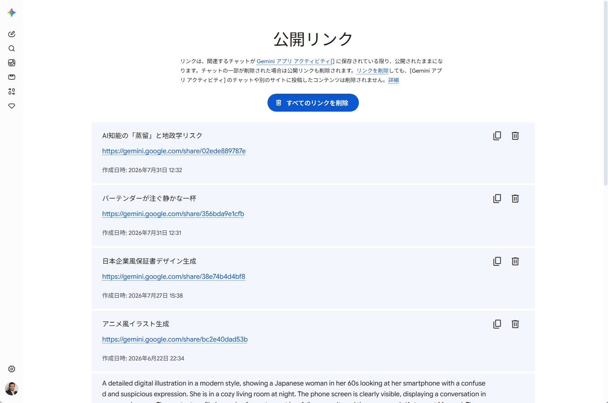This screenshot has width=608, height=403.
Task: Copy link for 日本企業風保証書デザイン生成
Action: coord(497,261)
